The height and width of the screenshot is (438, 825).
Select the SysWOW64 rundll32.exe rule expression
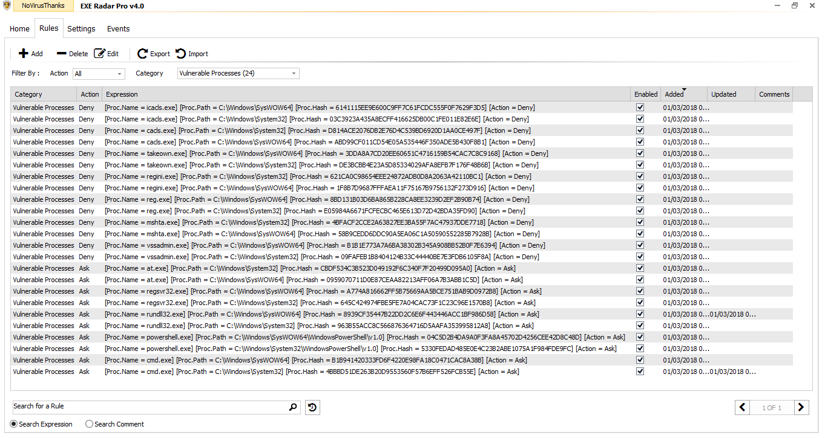point(322,314)
